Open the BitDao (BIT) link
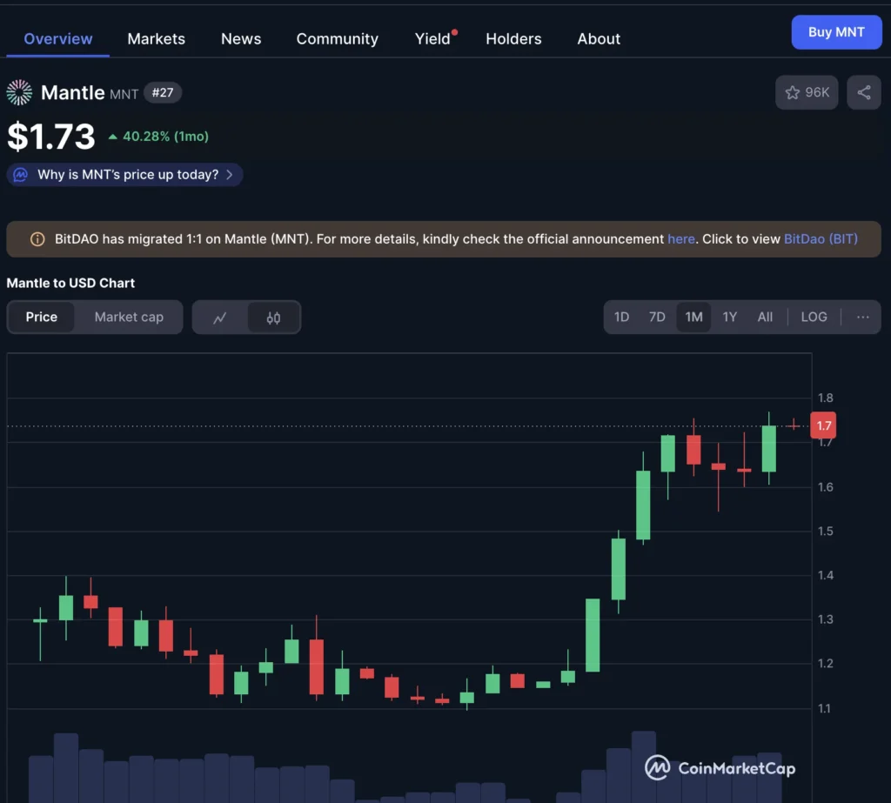 click(x=821, y=238)
